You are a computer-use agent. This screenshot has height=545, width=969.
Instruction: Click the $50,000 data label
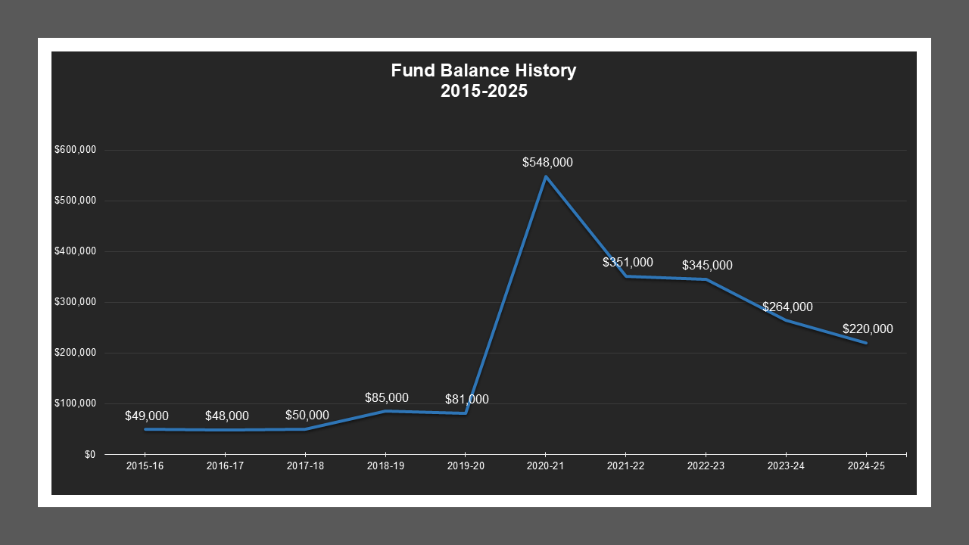click(308, 415)
